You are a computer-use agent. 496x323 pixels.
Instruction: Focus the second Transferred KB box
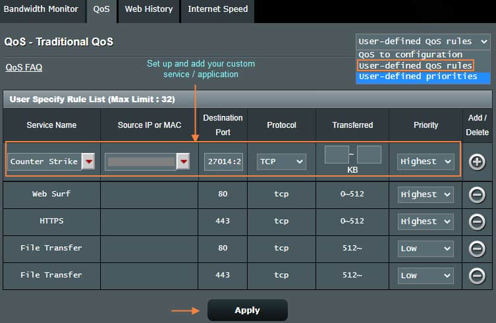tap(369, 154)
